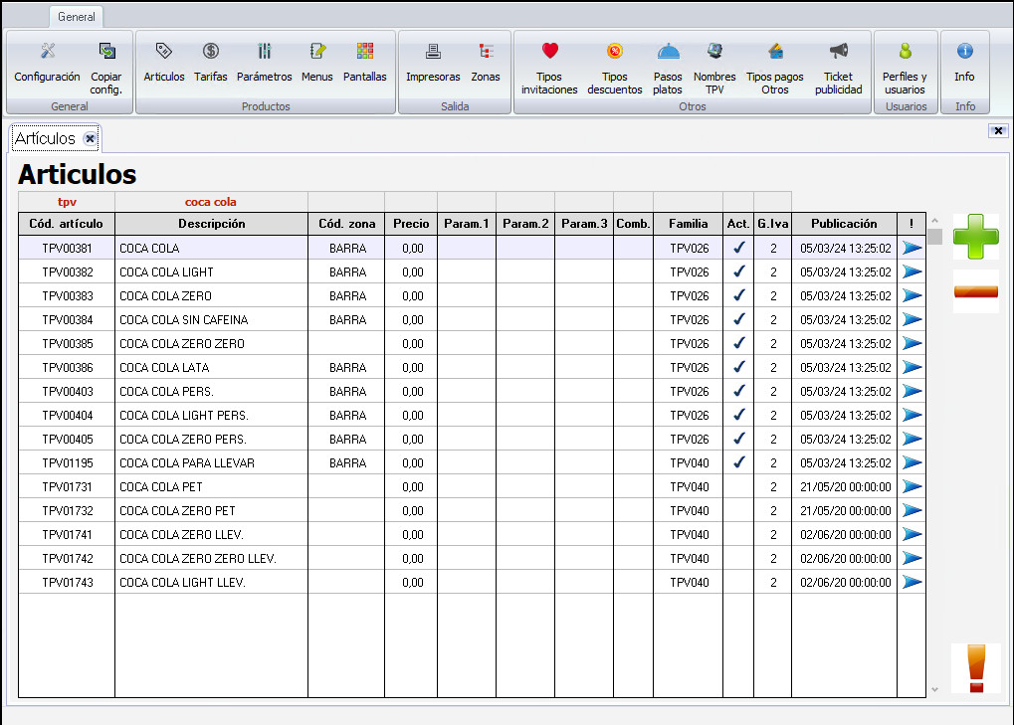Select row 'COCA COLA SIN CAFEINA'
Image resolution: width=1014 pixels, height=725 pixels.
pyautogui.click(x=472, y=319)
